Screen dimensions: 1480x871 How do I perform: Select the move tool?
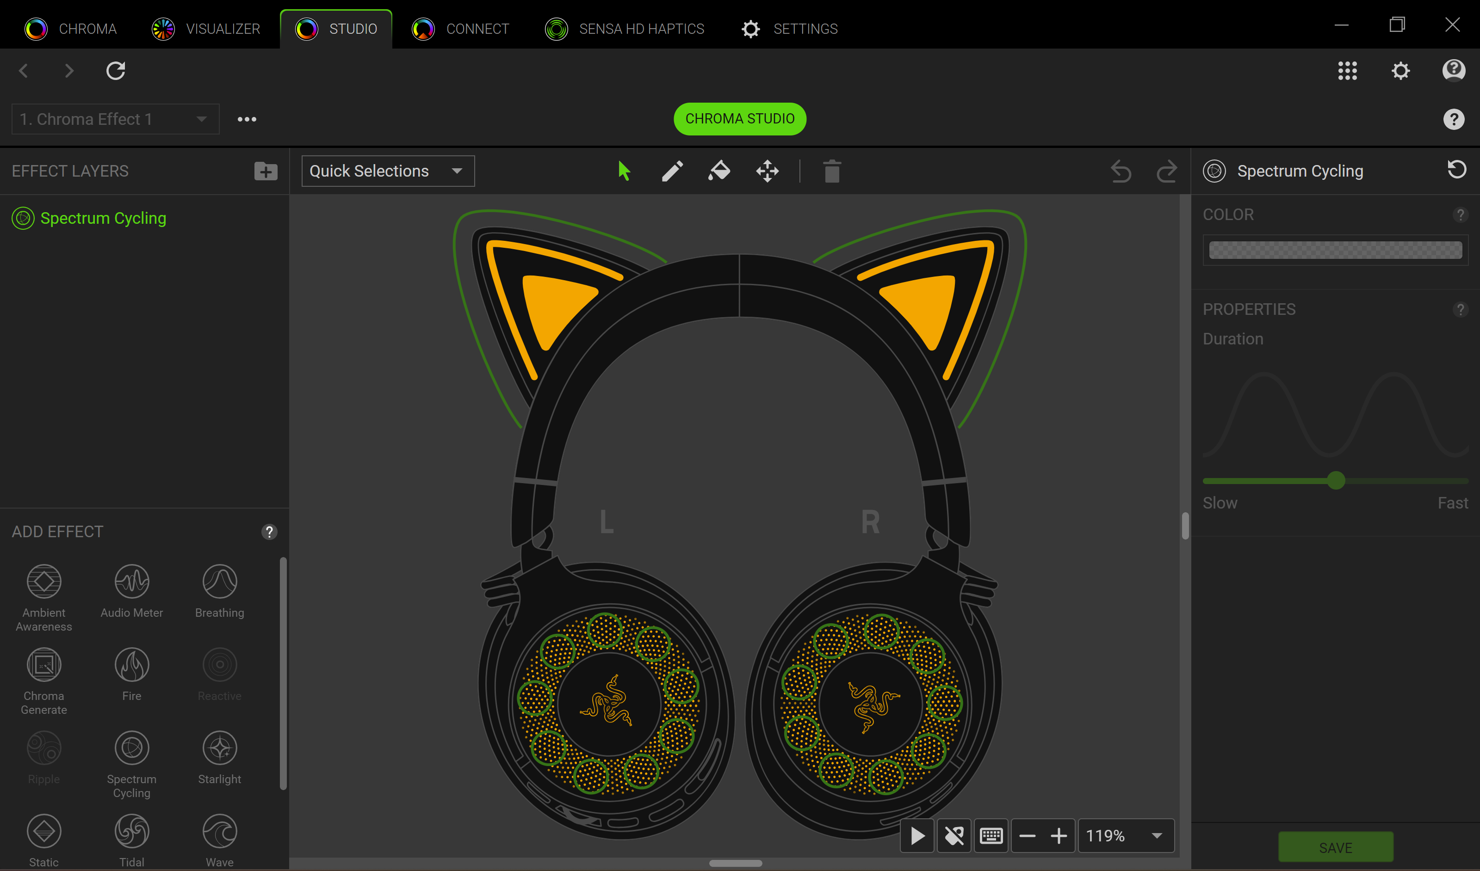(767, 172)
